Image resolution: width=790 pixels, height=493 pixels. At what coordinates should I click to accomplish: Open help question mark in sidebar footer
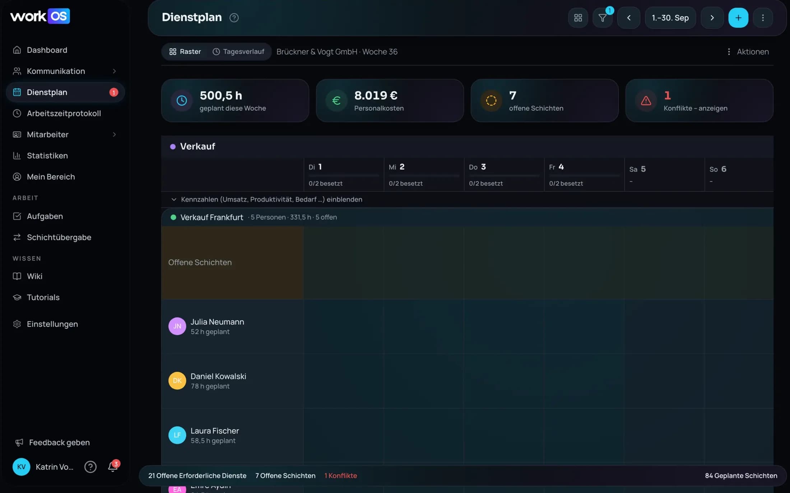[x=90, y=467]
